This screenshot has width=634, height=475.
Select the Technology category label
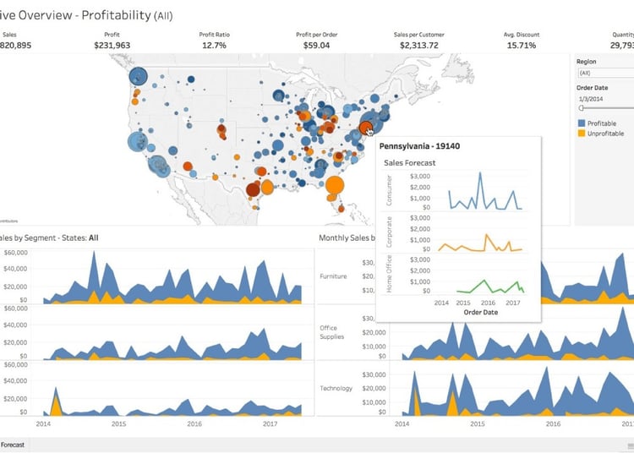336,388
